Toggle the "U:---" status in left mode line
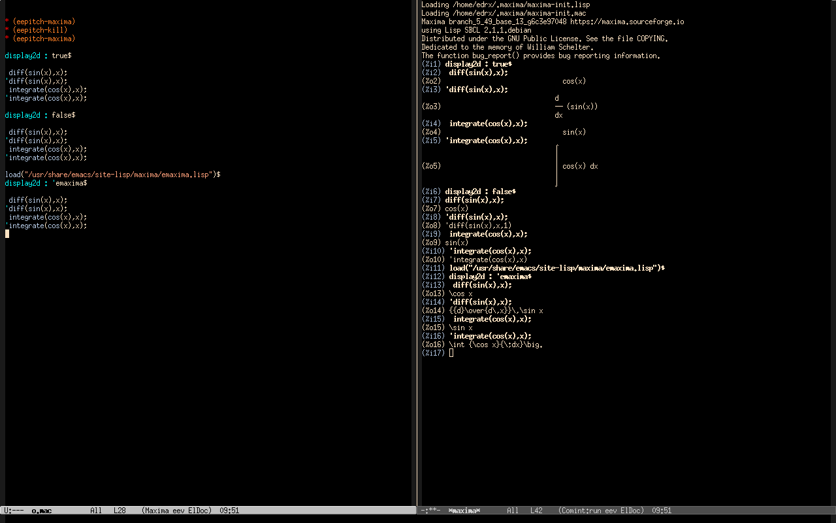The width and height of the screenshot is (836, 523). click(x=14, y=511)
